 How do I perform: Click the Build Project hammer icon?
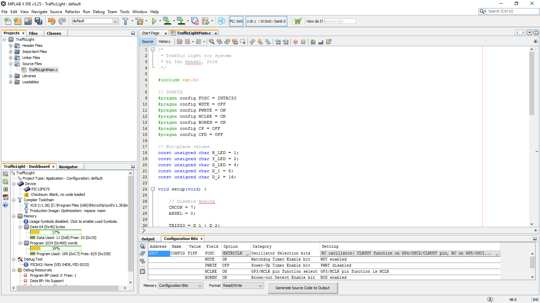tap(125, 21)
